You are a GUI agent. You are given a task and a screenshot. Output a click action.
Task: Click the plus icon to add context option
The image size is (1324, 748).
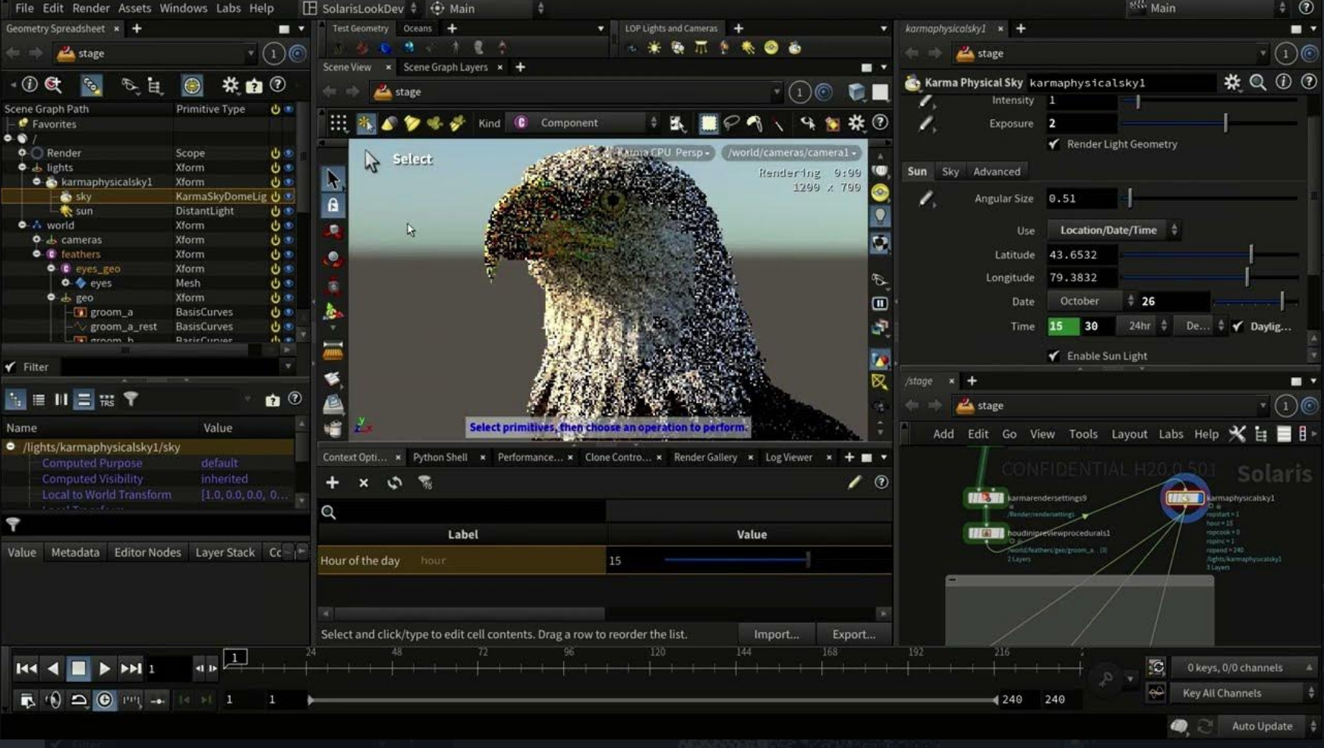tap(333, 482)
